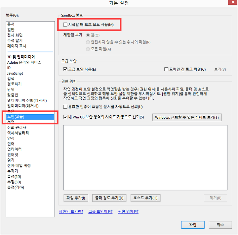Select 멀티미디어 신뢰(레거시) category
238x235 pixels.
coord(30,100)
